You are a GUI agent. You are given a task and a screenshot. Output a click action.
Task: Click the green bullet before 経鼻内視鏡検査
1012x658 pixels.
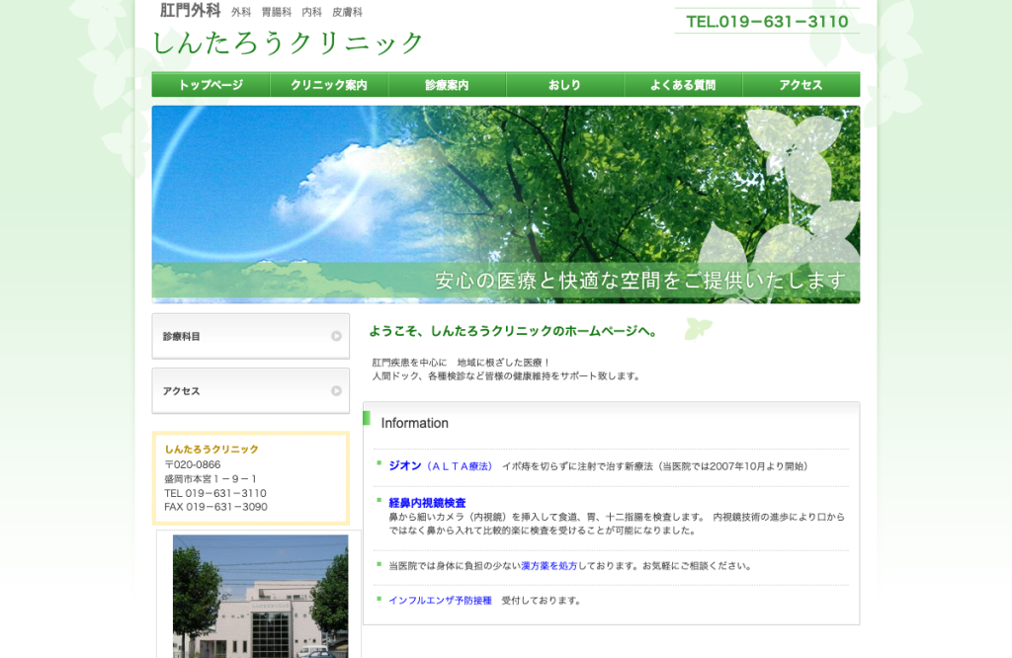click(x=379, y=499)
